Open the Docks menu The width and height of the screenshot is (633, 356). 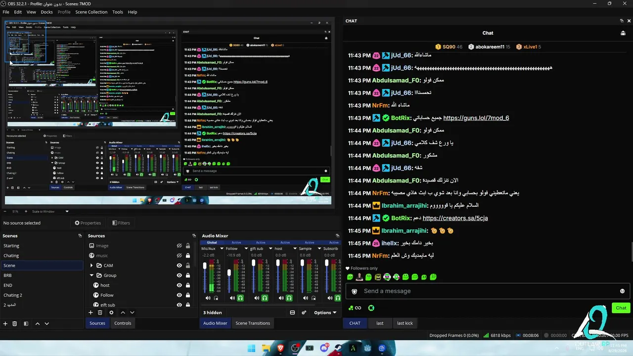46,12
